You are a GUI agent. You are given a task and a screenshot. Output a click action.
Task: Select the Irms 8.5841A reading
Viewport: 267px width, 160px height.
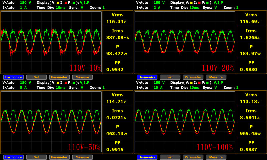coord(251,114)
